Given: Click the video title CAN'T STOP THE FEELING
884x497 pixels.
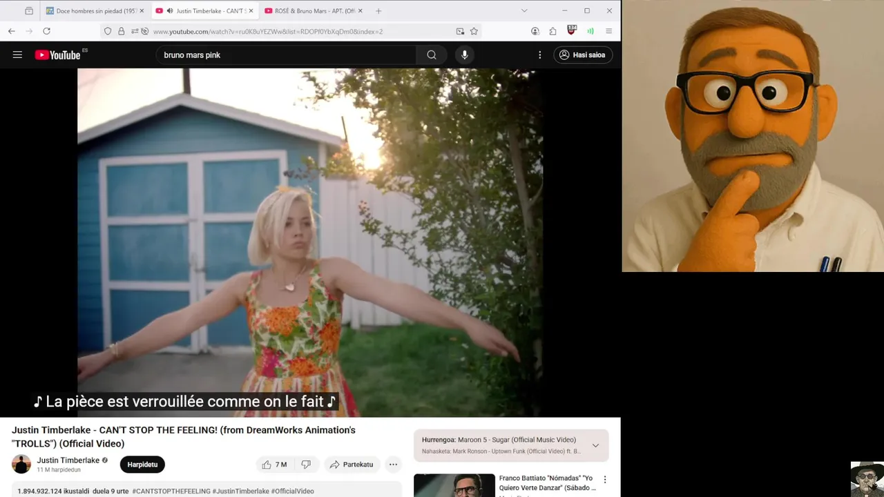Looking at the screenshot, I should click(184, 436).
